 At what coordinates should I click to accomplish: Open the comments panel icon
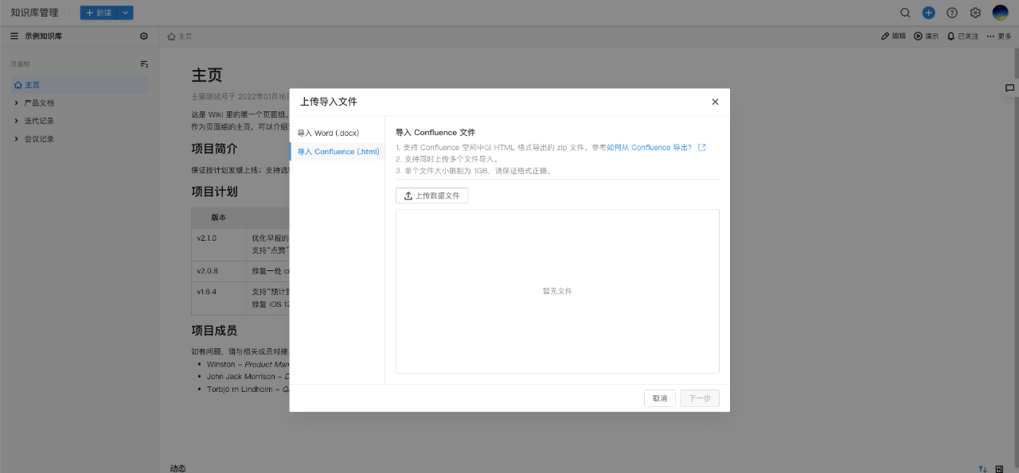pyautogui.click(x=1009, y=88)
